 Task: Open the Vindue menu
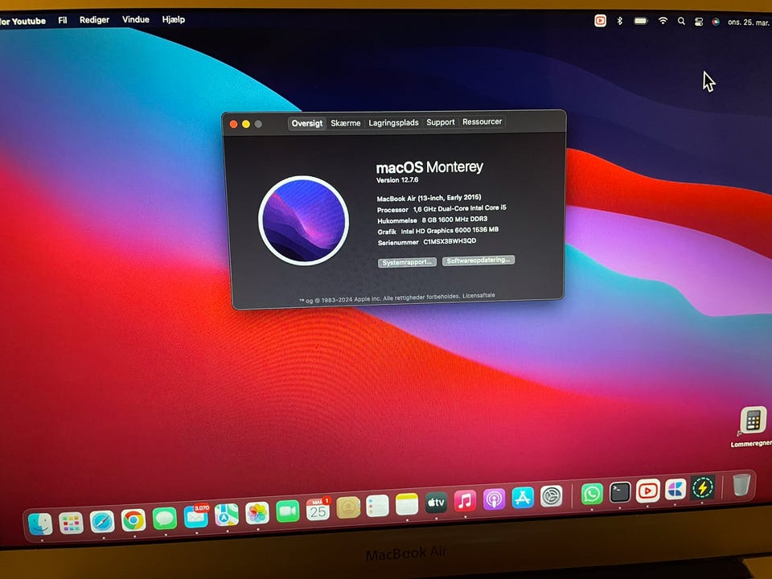pyautogui.click(x=136, y=19)
